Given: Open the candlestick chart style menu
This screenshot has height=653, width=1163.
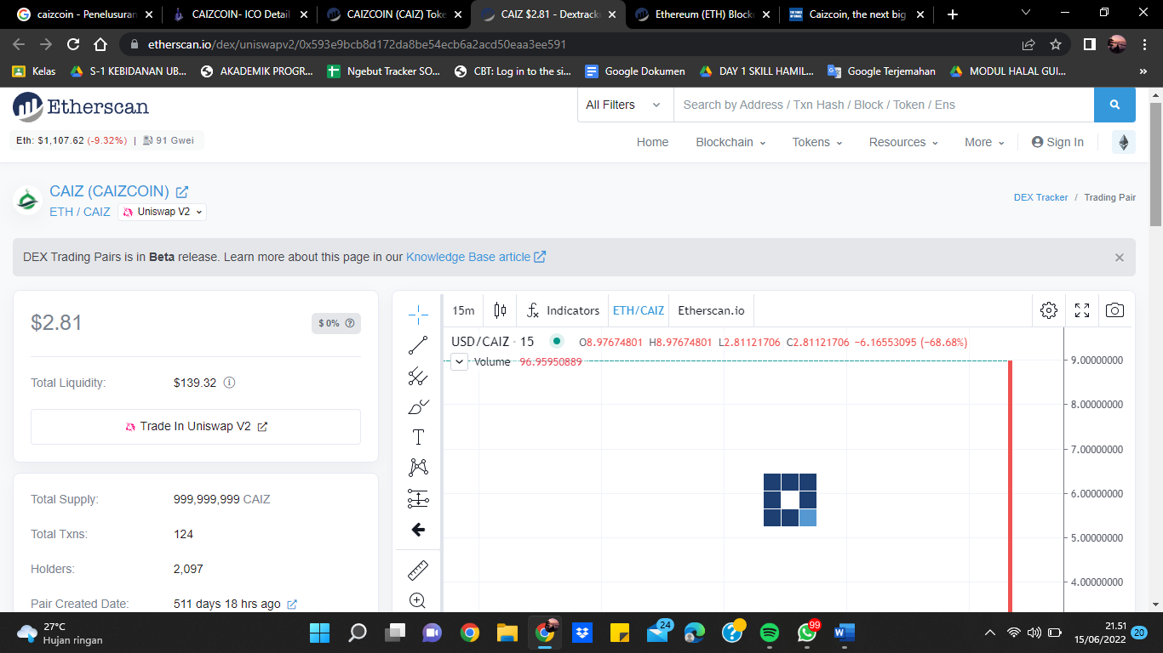Looking at the screenshot, I should pyautogui.click(x=500, y=310).
